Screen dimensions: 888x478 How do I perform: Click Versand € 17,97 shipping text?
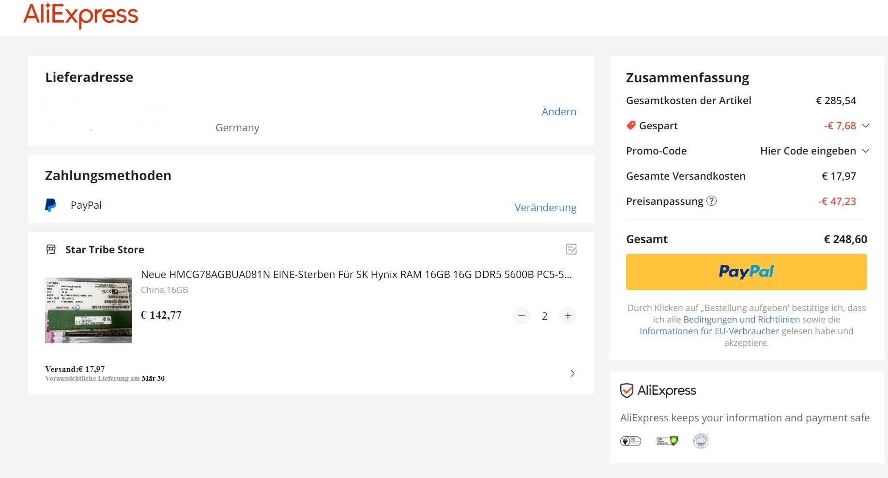click(75, 369)
